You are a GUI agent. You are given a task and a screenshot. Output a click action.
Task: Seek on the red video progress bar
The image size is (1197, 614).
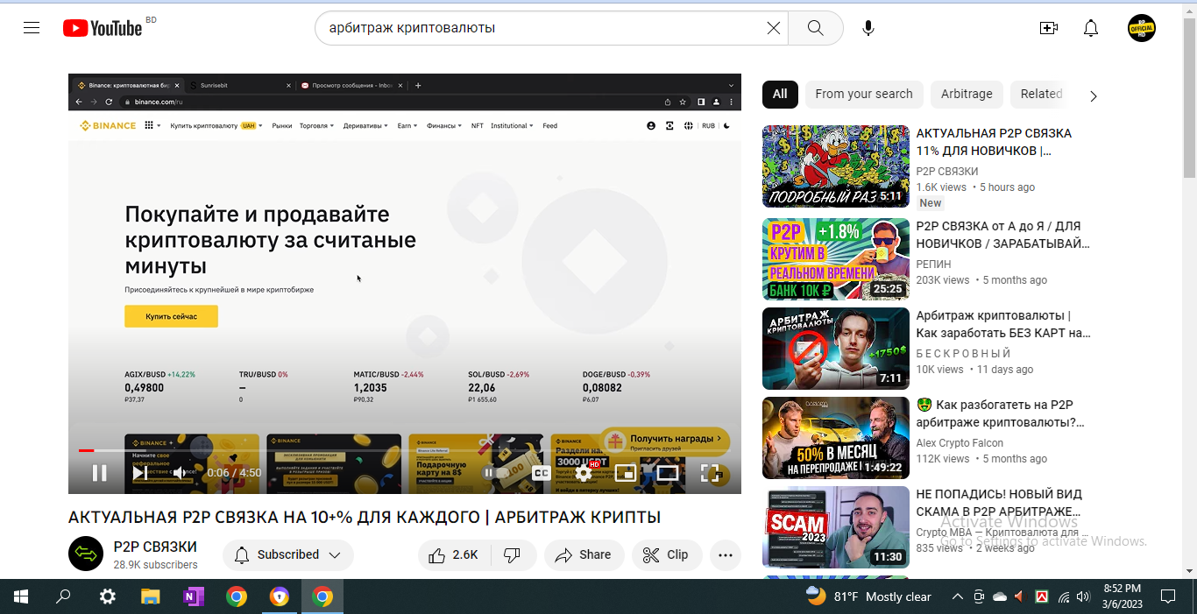(x=403, y=450)
